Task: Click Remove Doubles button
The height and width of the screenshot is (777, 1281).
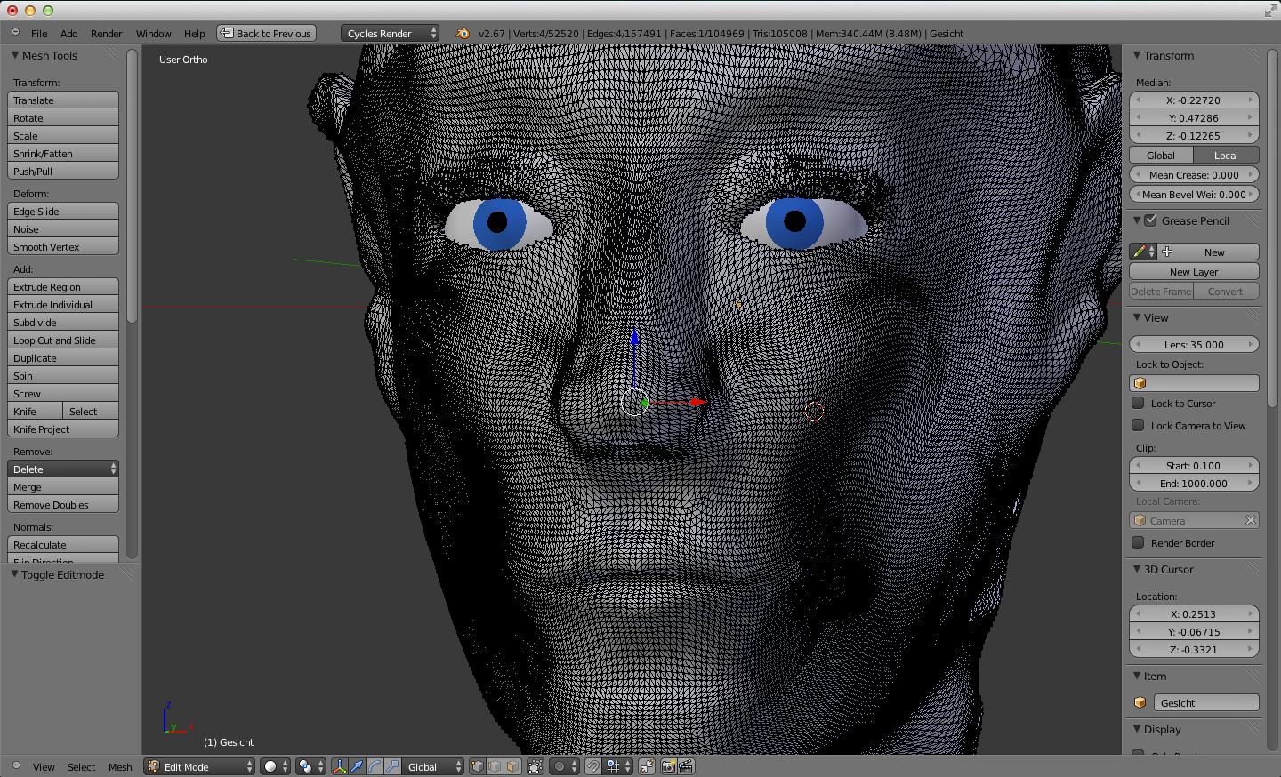Action: click(62, 505)
